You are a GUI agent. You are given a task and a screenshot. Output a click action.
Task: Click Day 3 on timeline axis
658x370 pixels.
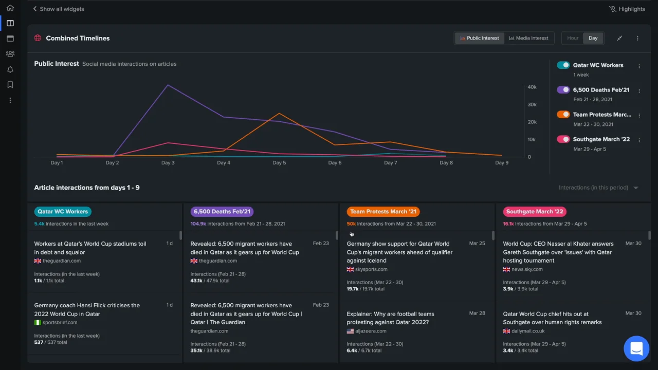(168, 163)
